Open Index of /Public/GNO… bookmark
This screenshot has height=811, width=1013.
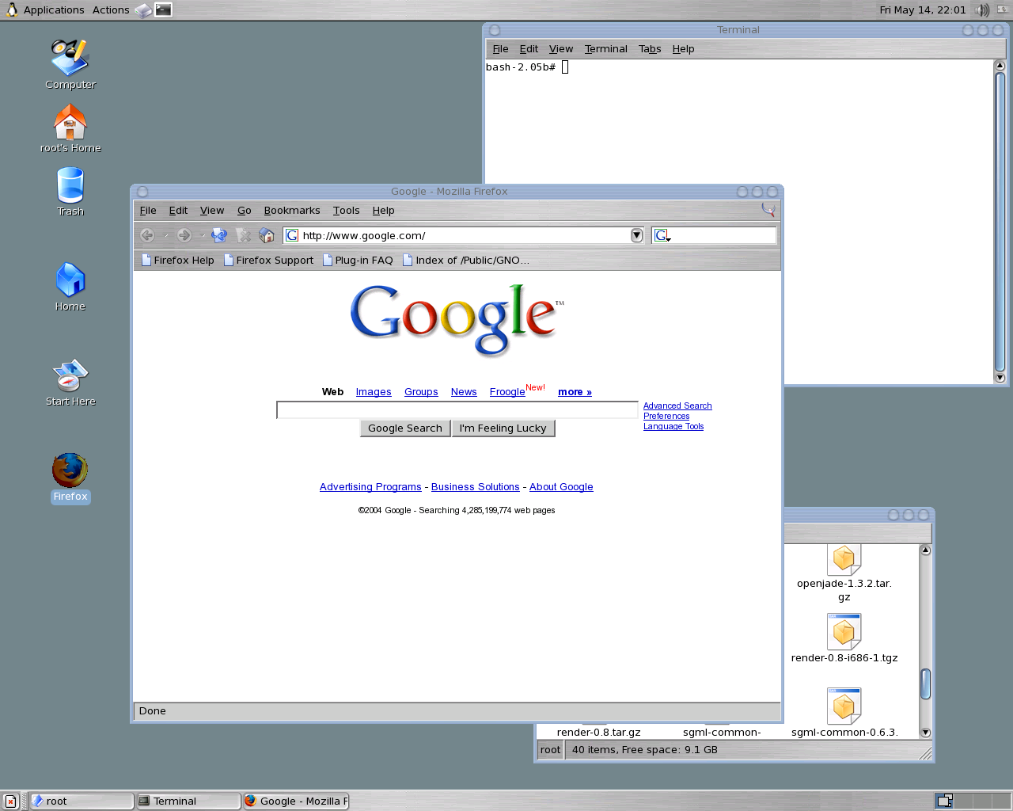pos(466,260)
